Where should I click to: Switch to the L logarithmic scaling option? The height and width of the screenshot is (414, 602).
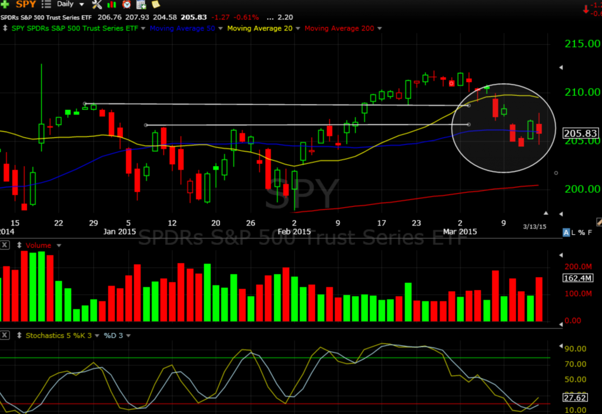(573, 233)
